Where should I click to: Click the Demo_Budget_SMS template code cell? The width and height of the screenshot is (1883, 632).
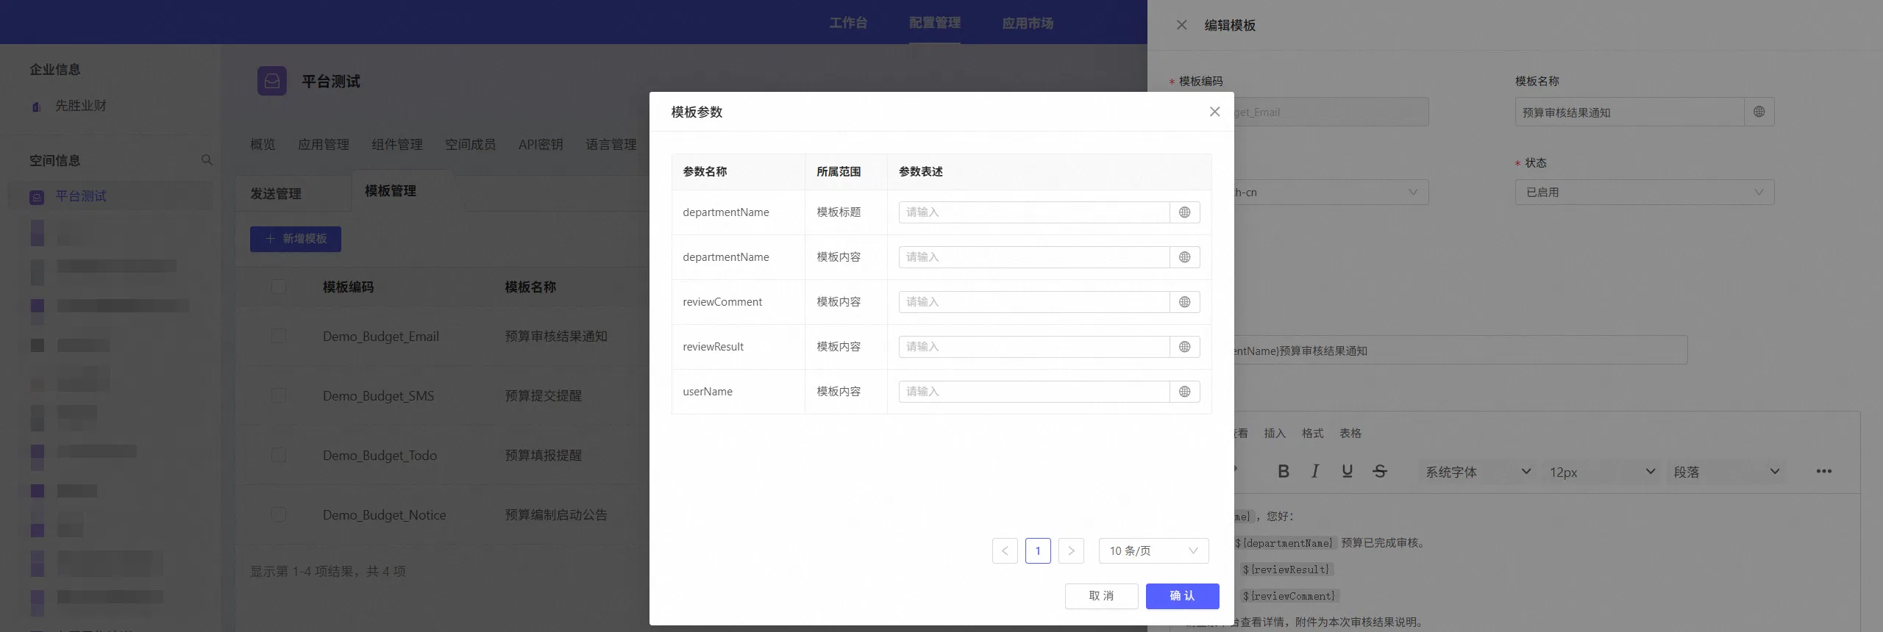coord(378,395)
